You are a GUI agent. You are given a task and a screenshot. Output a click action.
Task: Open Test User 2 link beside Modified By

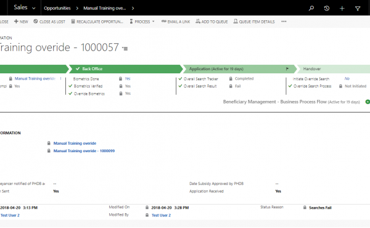[x=161, y=215]
